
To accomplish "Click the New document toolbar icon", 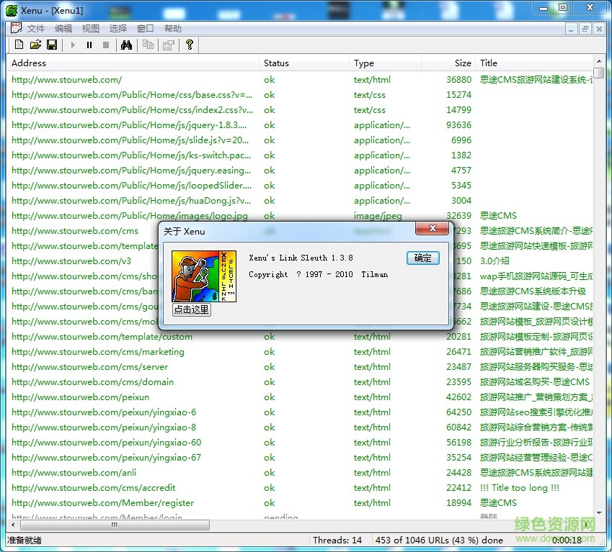I will [x=19, y=45].
